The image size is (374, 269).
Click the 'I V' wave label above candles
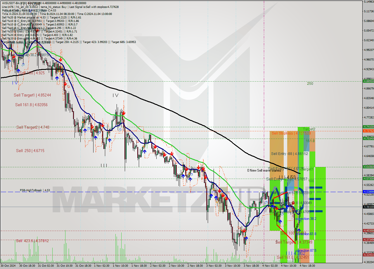coord(115,95)
